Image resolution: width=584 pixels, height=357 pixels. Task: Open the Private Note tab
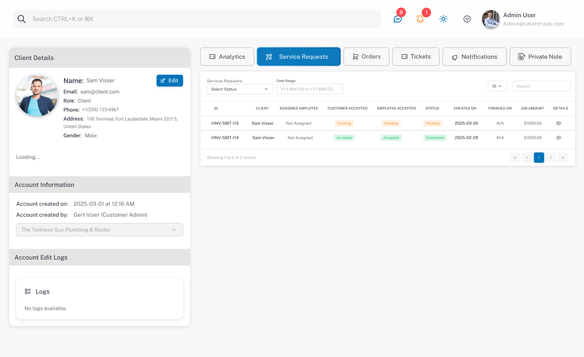pyautogui.click(x=540, y=57)
